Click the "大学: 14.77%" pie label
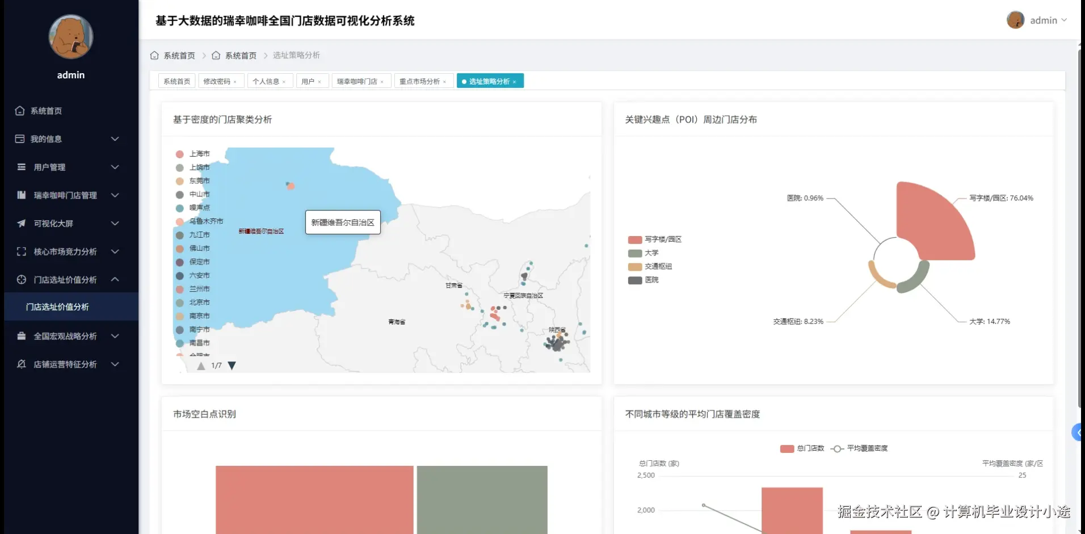The width and height of the screenshot is (1085, 534). (x=990, y=321)
